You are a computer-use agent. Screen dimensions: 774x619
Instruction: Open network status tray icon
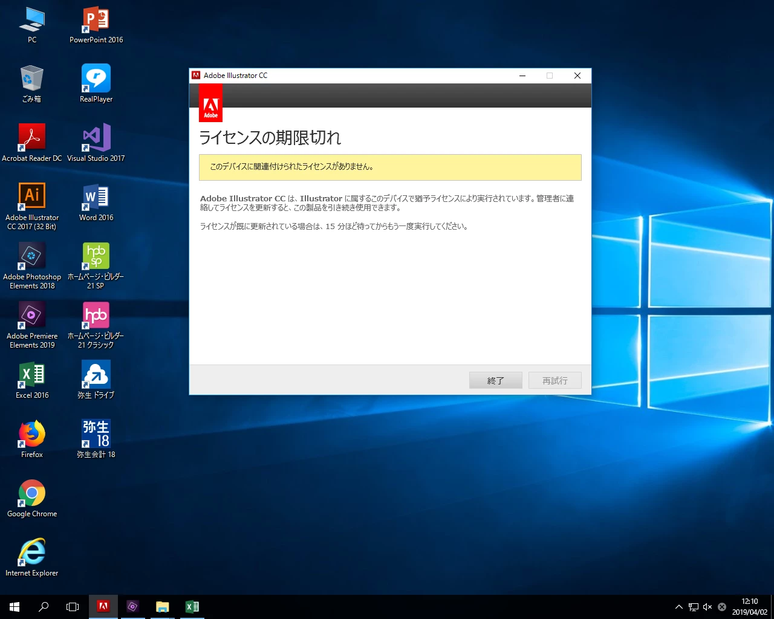pos(693,607)
